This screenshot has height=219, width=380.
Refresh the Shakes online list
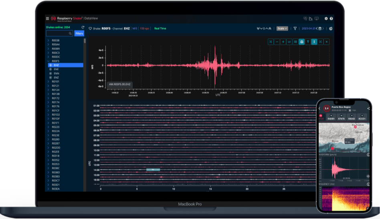(x=83, y=27)
